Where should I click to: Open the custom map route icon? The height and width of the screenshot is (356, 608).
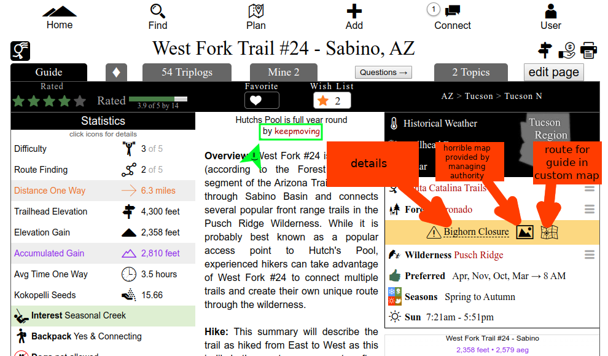coord(549,232)
